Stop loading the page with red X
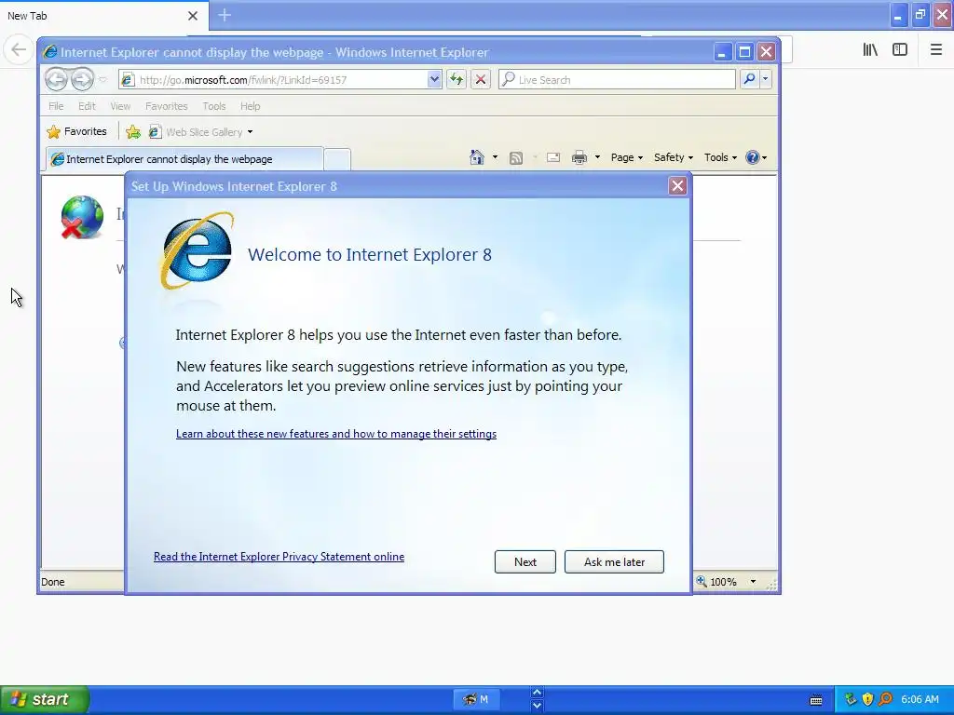Image resolution: width=954 pixels, height=715 pixels. (481, 80)
